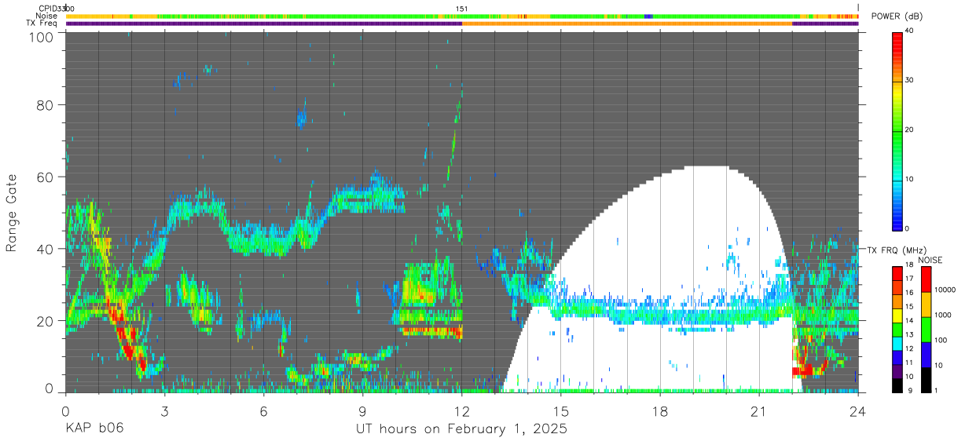The image size is (965, 445).
Task: Pick the black 1–10 noise legend swatch
Action: (x=926, y=379)
